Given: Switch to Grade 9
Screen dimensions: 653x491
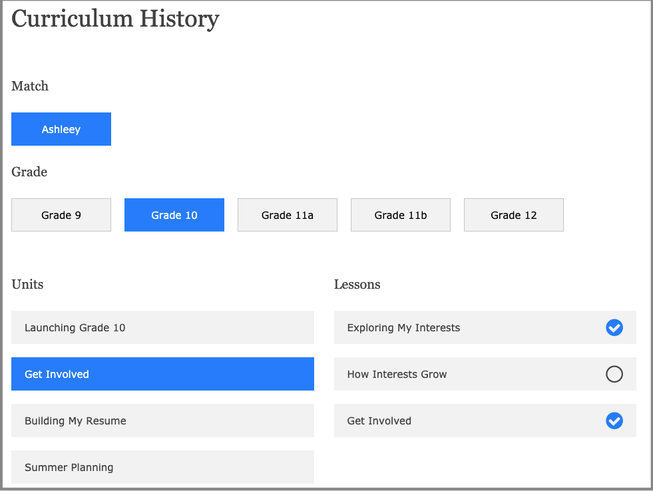Looking at the screenshot, I should tap(61, 215).
